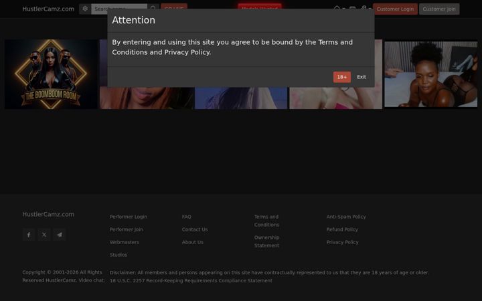Image resolution: width=482 pixels, height=301 pixels.
Task: Open the Webmasters footer link
Action: 125,242
